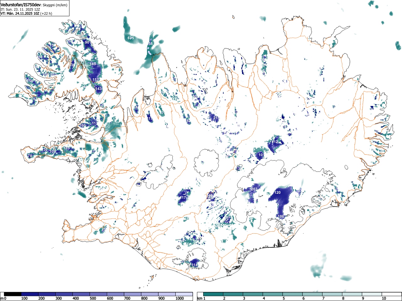Click the '202' value in Westfjords
This screenshot has height=301, width=402.
coord(54,74)
